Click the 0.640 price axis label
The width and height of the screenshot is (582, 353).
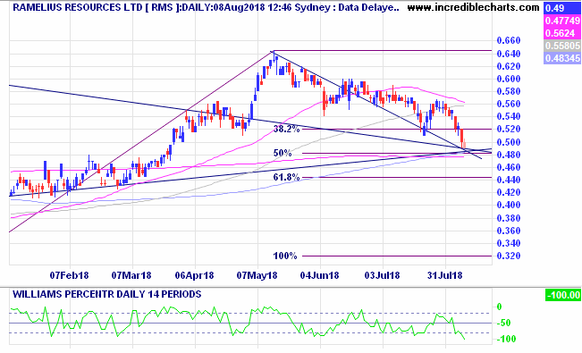coord(509,55)
